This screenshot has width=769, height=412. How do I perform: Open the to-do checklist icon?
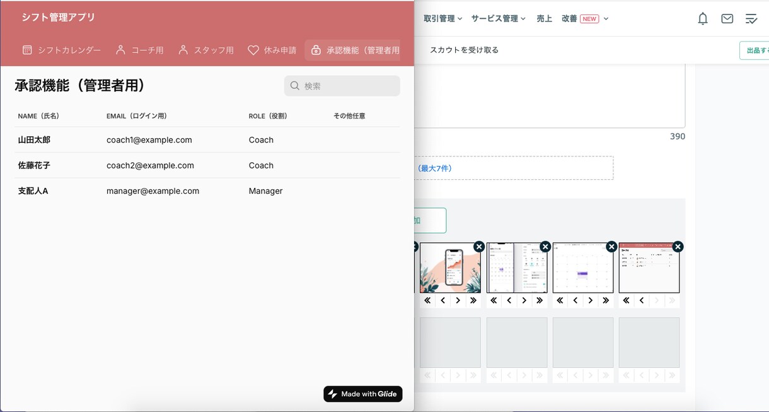coord(751,19)
